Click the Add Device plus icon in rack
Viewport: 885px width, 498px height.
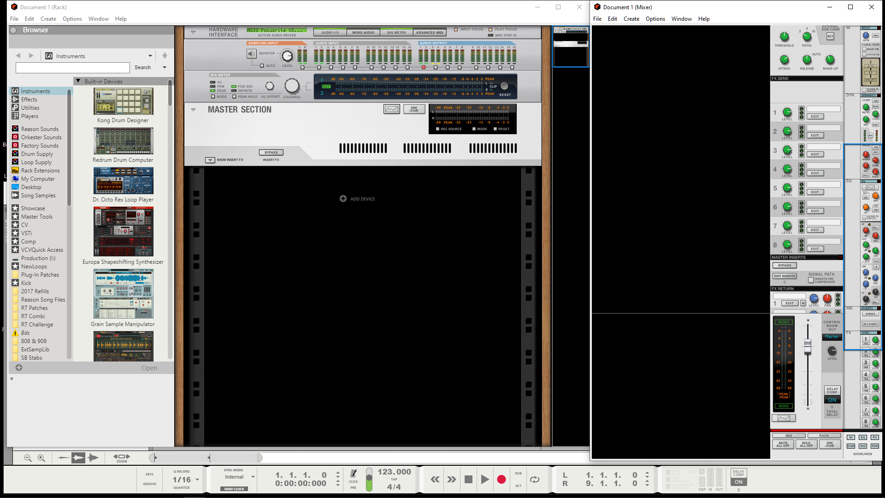click(343, 199)
